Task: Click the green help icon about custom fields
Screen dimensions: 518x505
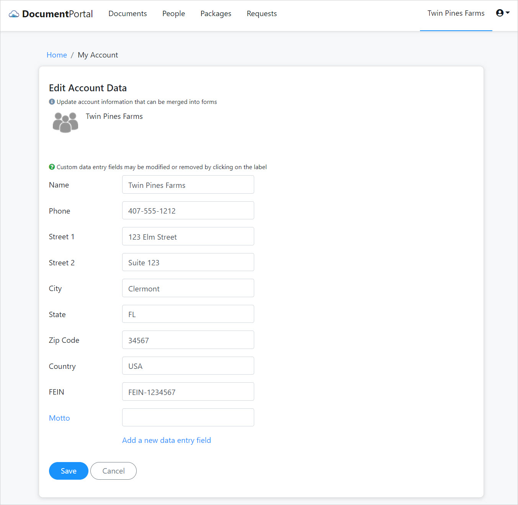Action: 51,167
